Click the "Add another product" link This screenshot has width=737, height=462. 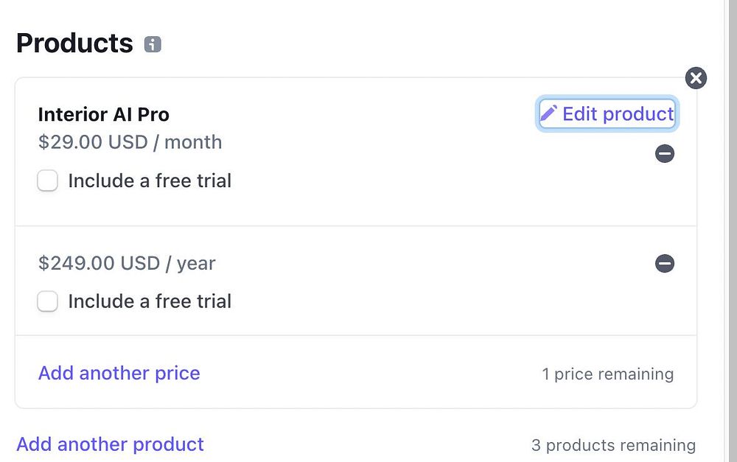tap(111, 444)
